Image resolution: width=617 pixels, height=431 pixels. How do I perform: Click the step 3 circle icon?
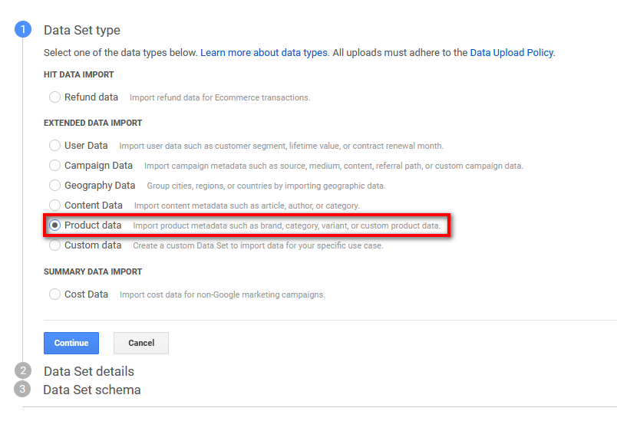click(22, 389)
